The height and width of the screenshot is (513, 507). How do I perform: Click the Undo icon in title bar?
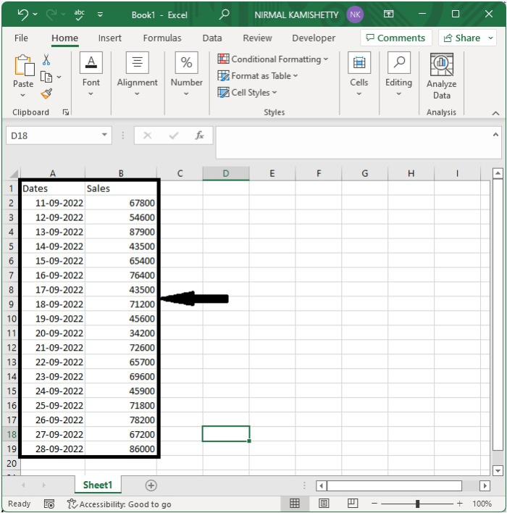point(22,14)
